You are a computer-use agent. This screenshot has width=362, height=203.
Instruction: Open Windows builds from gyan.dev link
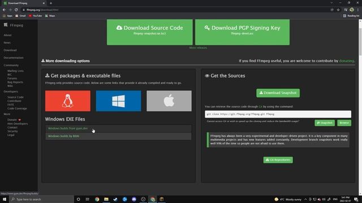tap(68, 129)
